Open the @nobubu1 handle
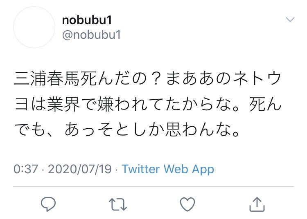This screenshot has width=307, height=219. (91, 35)
